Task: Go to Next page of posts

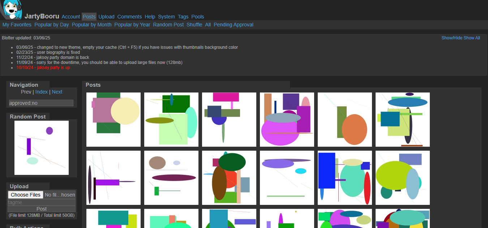Action: click(x=57, y=92)
